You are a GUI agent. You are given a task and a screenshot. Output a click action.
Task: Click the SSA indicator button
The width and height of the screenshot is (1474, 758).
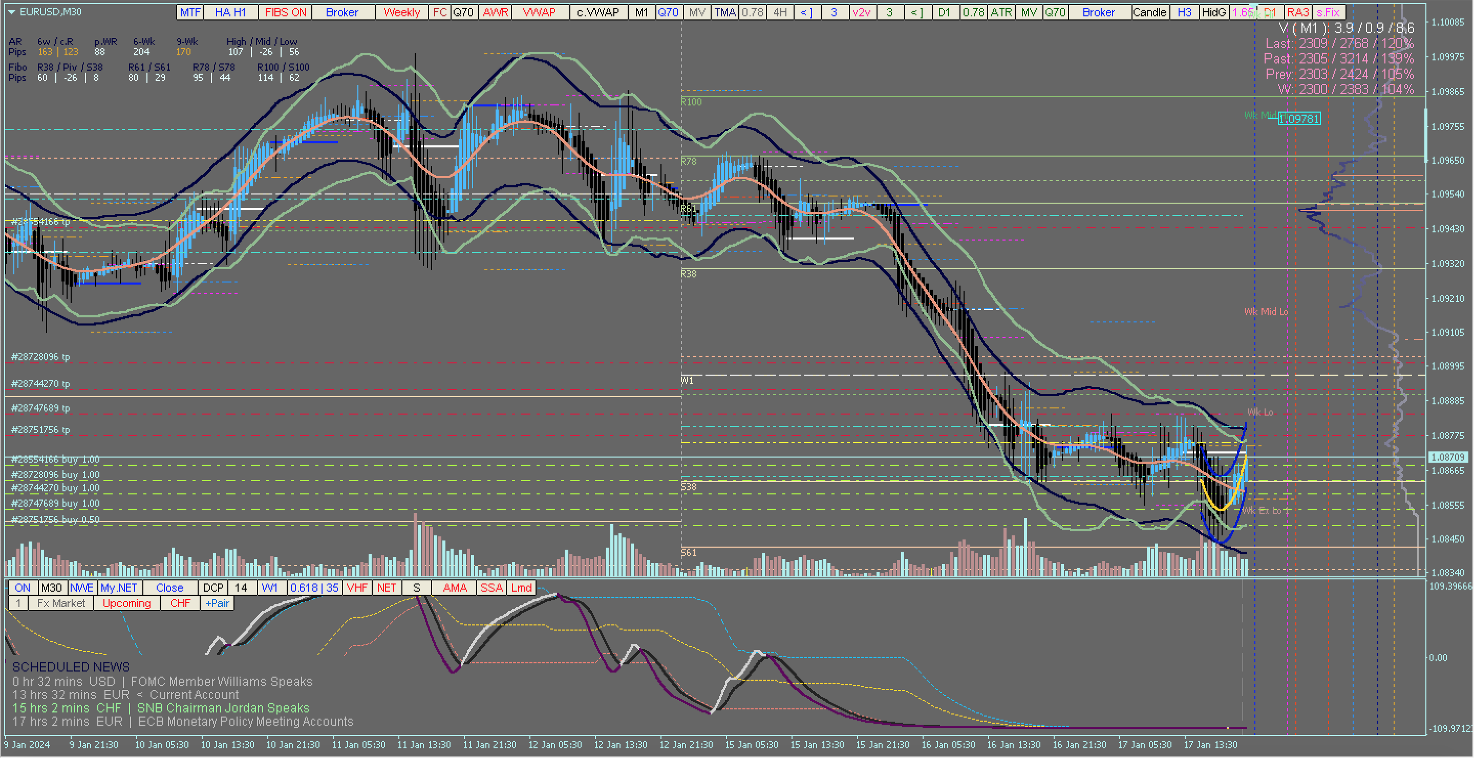coord(491,588)
